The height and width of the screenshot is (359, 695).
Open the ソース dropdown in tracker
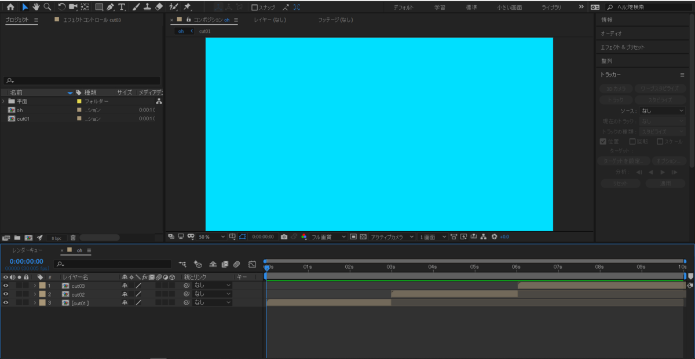(x=662, y=110)
